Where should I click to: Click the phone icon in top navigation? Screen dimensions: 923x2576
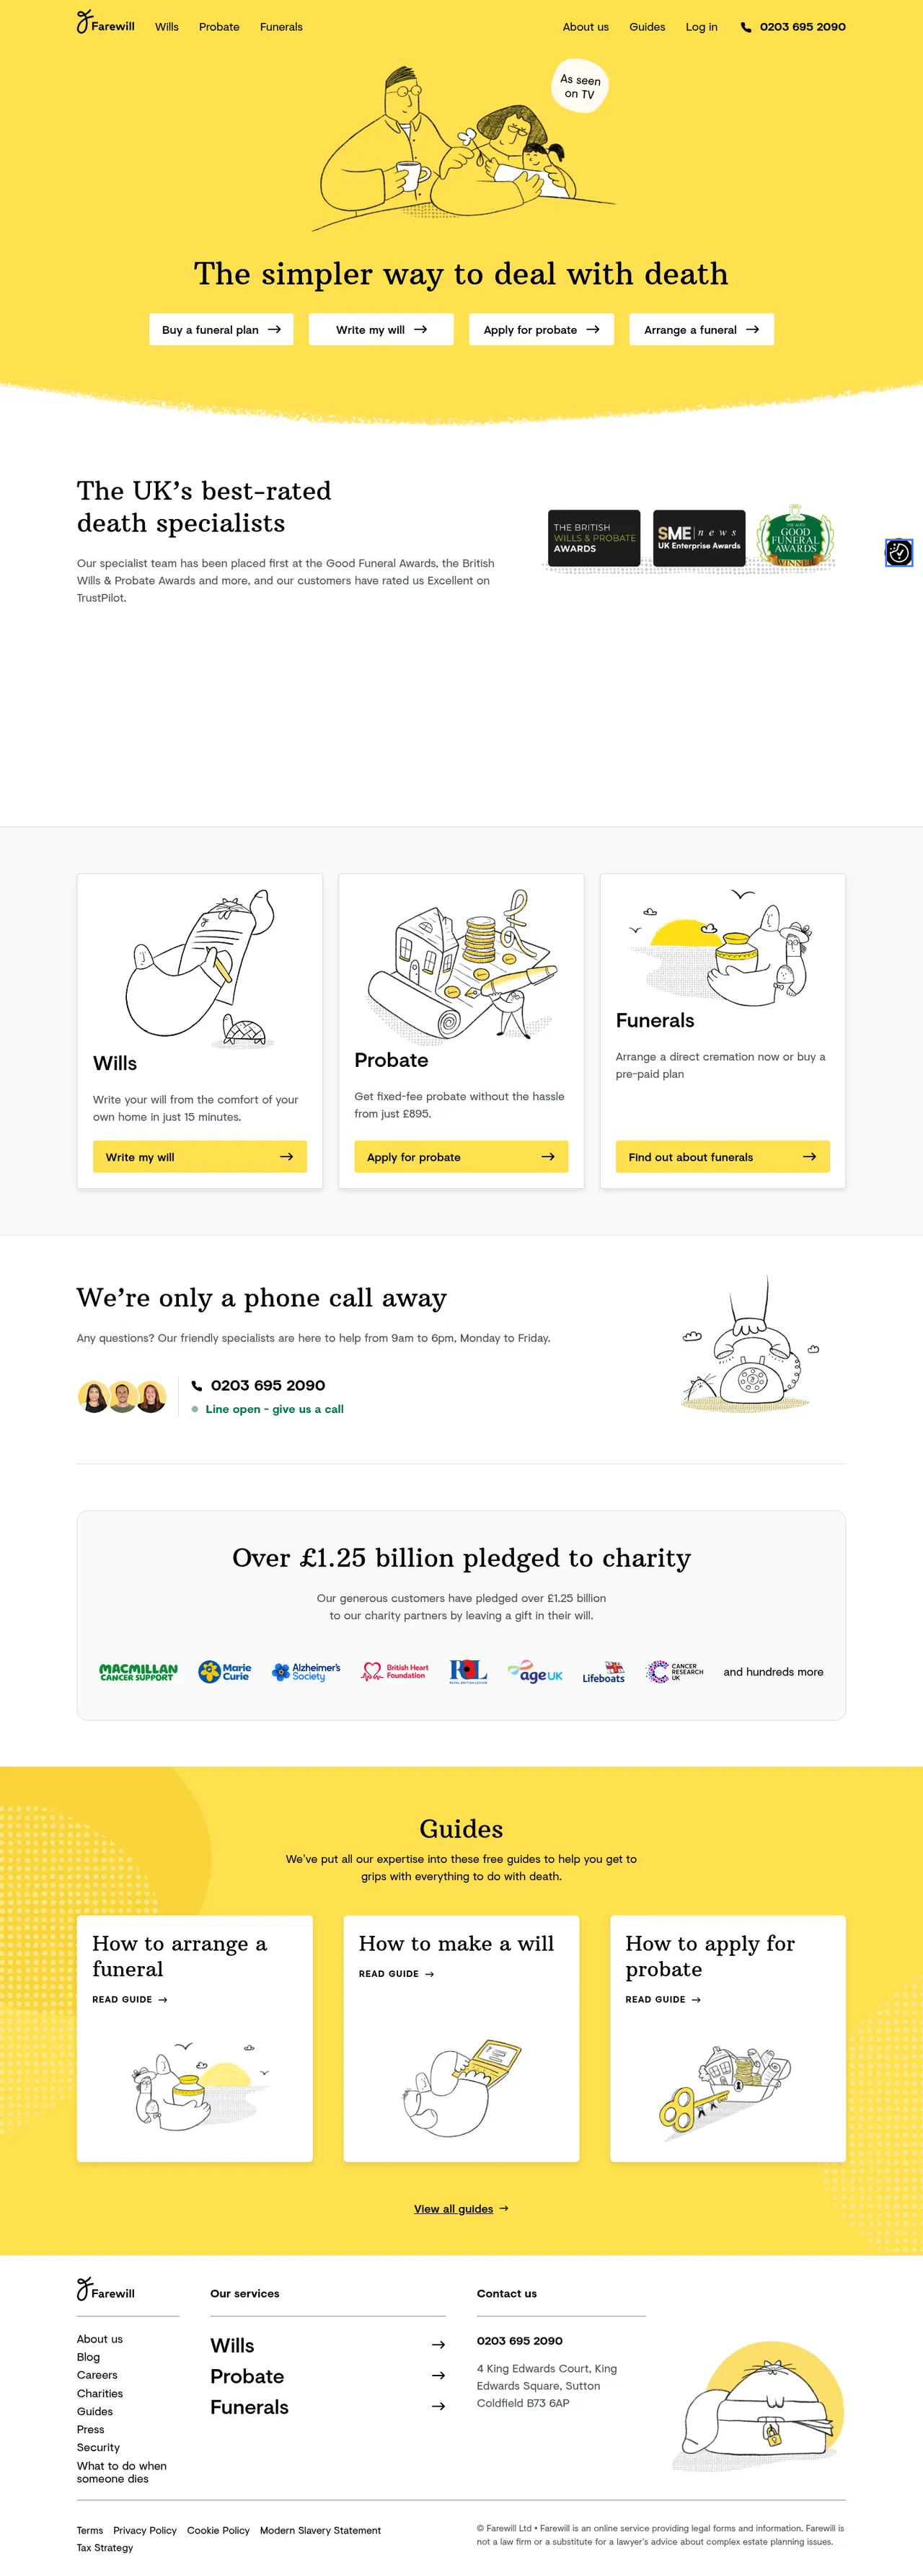click(x=745, y=27)
